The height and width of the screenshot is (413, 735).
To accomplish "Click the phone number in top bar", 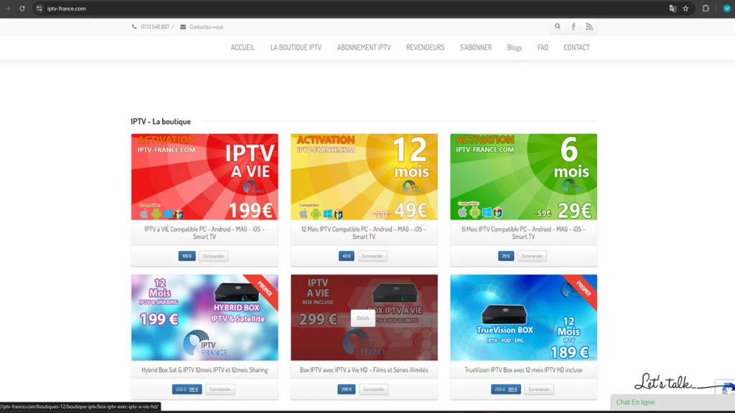I will point(155,27).
